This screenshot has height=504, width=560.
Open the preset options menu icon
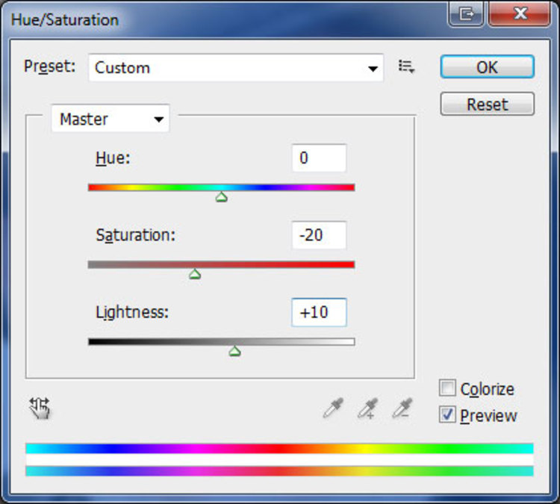pos(406,66)
